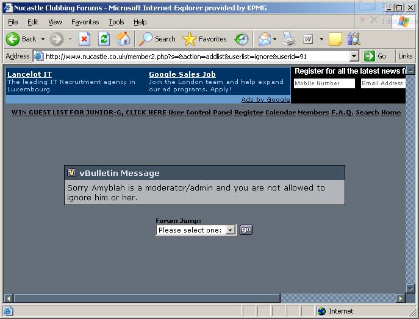The height and width of the screenshot is (319, 419).
Task: Open the History toolbar icon
Action: pyautogui.click(x=242, y=39)
